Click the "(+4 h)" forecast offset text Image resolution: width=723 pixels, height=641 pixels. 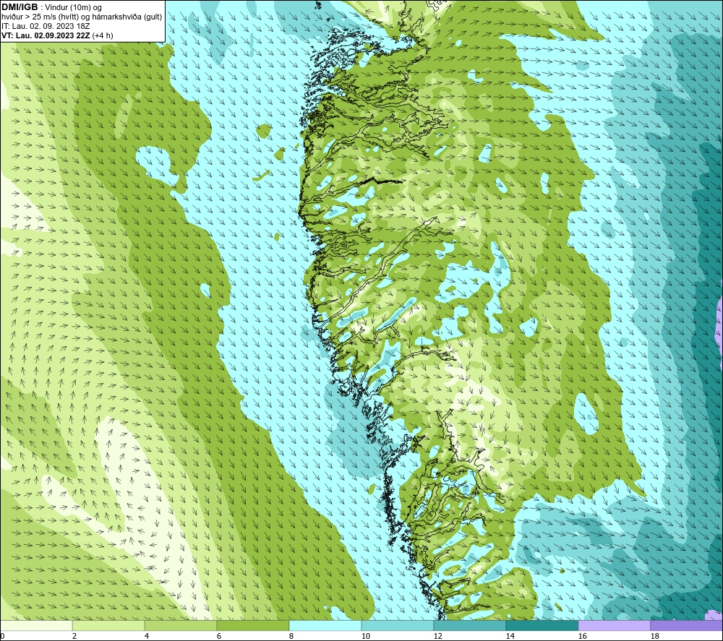[103, 35]
